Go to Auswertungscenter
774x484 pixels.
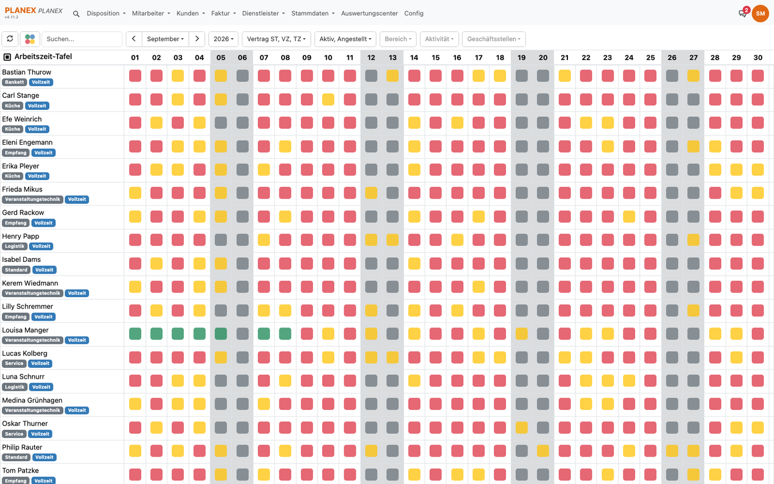coord(369,14)
